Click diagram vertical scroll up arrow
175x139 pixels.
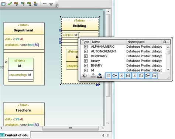(108, 11)
